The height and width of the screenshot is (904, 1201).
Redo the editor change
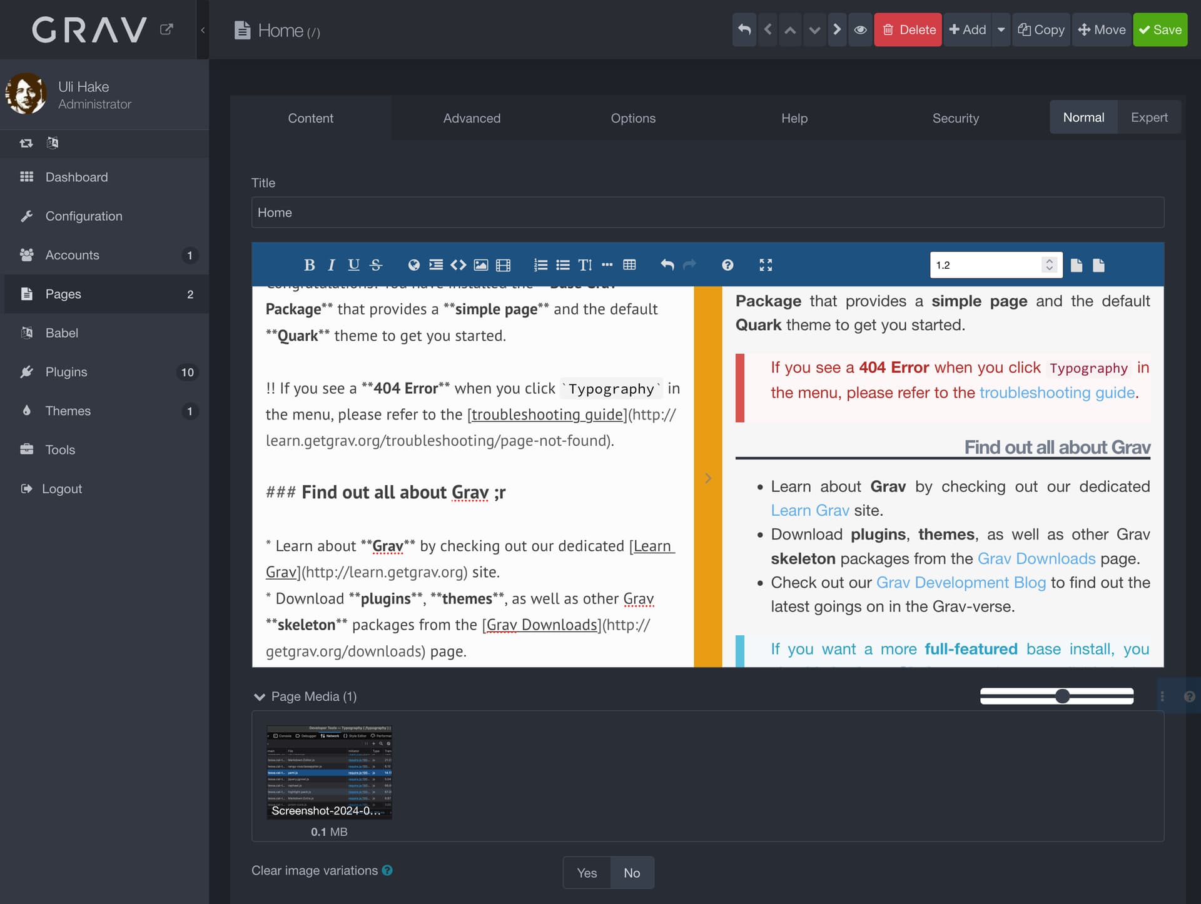(689, 265)
